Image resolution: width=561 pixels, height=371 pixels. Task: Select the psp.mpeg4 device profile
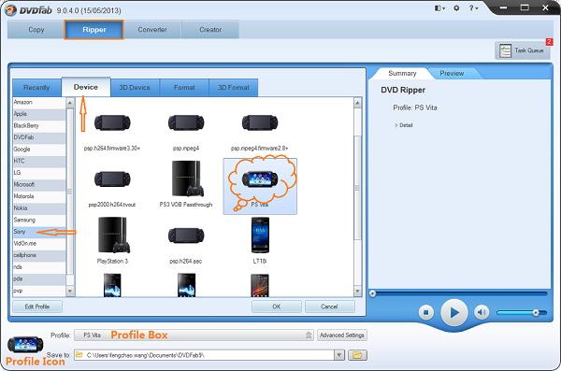(x=186, y=131)
